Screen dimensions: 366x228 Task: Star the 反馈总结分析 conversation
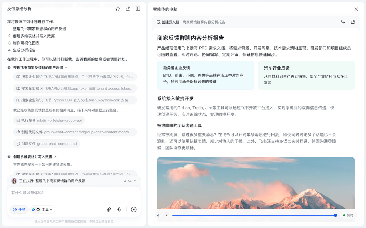[x=118, y=9]
